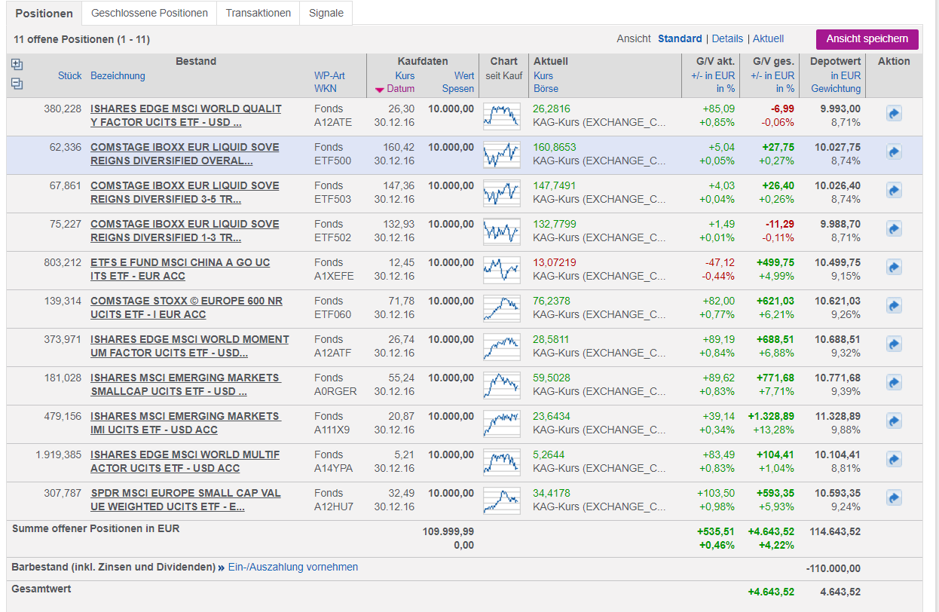Screen dimensions: 939x612
Task: Switch to Geschlossene Positionen tab
Action: point(149,13)
